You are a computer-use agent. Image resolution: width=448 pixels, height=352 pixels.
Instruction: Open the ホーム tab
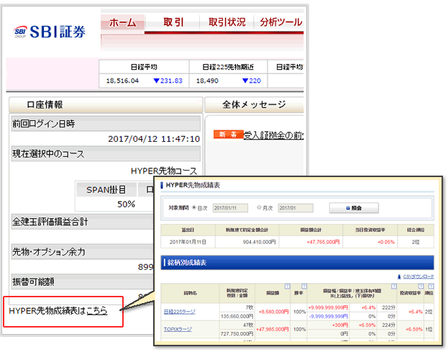[x=122, y=22]
